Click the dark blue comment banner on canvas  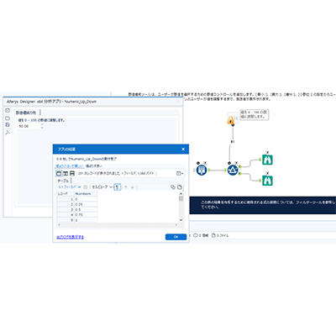point(263,205)
